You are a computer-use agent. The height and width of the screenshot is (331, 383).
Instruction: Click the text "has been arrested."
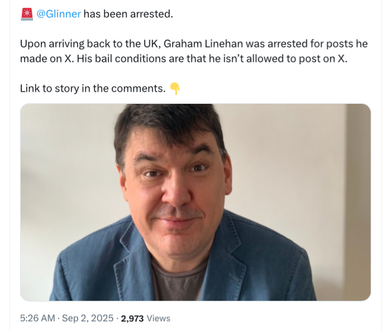[128, 14]
